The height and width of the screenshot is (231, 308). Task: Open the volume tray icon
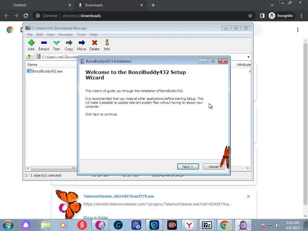(278, 225)
